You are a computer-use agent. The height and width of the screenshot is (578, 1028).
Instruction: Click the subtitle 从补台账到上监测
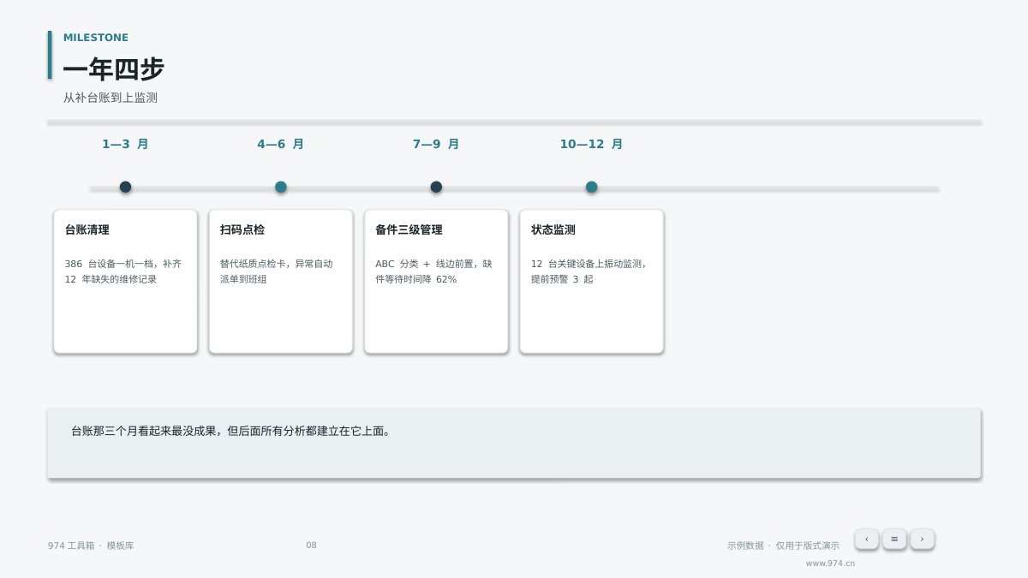pos(111,98)
